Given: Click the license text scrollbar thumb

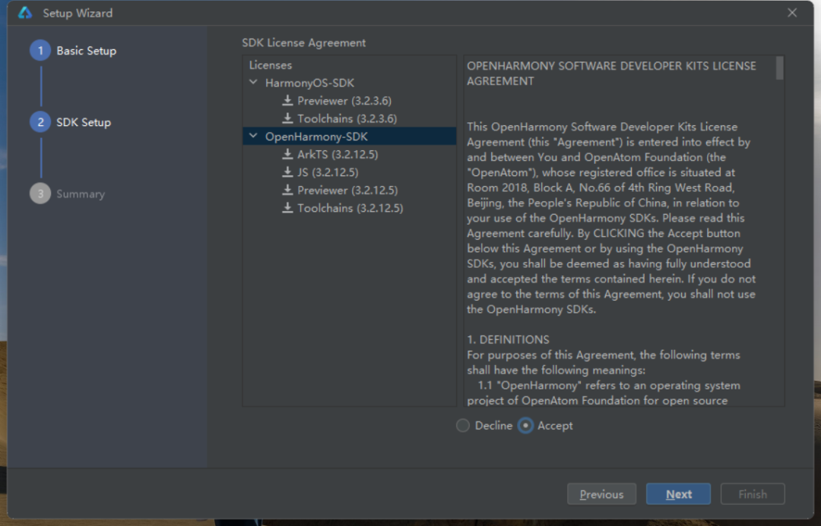Looking at the screenshot, I should 779,68.
